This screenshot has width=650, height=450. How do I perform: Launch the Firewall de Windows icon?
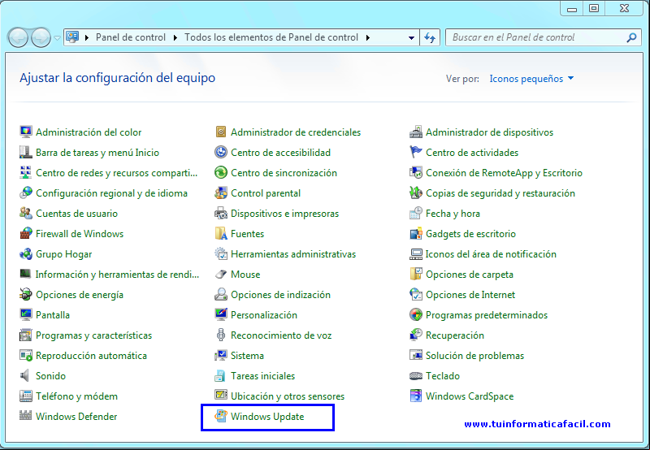26,233
